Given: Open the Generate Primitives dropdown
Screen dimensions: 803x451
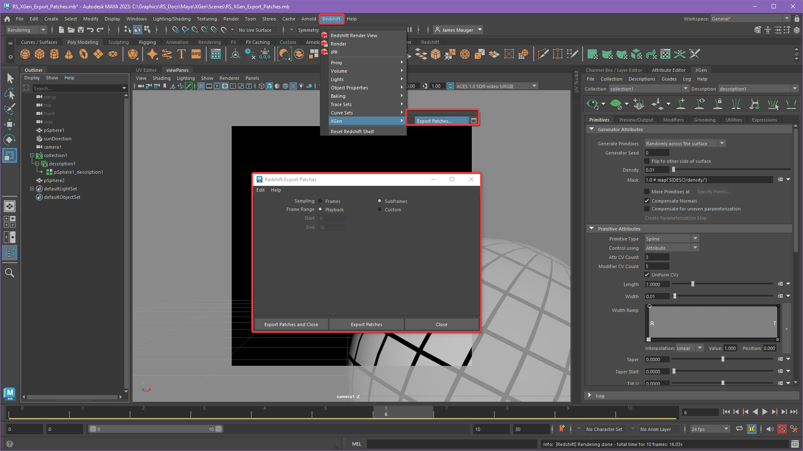Looking at the screenshot, I should pos(685,144).
